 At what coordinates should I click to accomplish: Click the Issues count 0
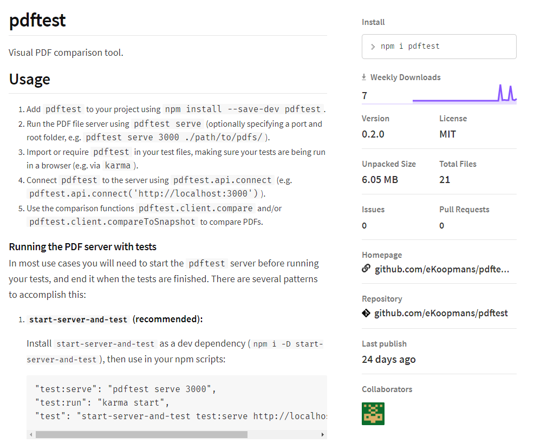364,225
